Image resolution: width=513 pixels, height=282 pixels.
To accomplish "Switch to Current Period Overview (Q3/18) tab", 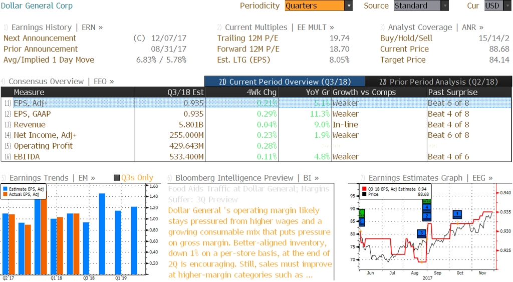I will click(285, 82).
